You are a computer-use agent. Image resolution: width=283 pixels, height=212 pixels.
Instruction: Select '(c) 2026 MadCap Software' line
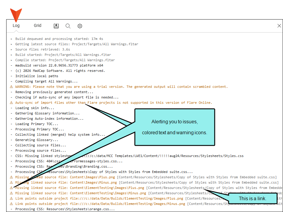[x=60, y=71]
